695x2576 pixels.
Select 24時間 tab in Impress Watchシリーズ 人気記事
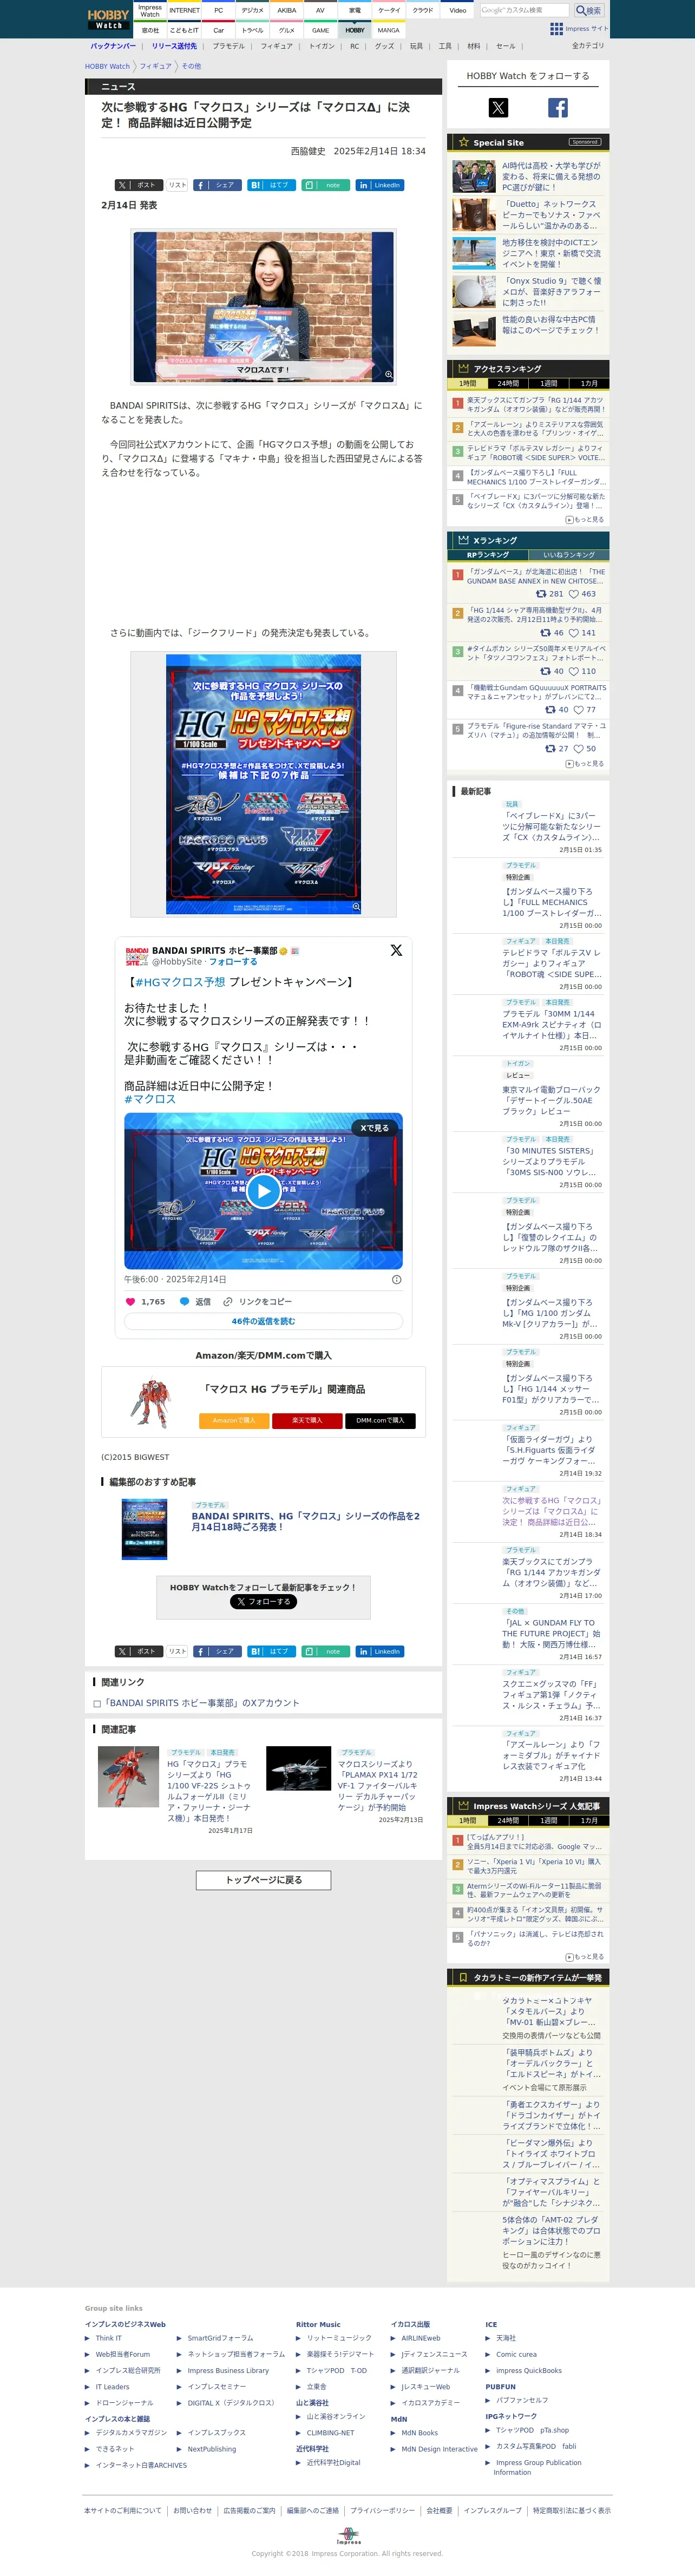click(x=508, y=1820)
